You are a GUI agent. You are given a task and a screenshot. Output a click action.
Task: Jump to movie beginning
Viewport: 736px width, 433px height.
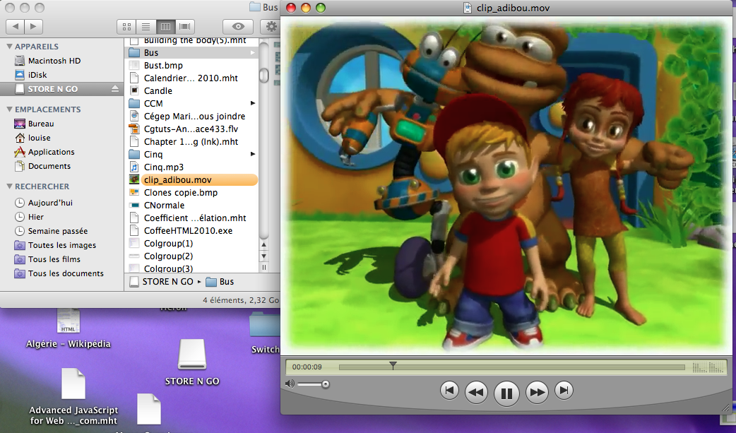[449, 390]
